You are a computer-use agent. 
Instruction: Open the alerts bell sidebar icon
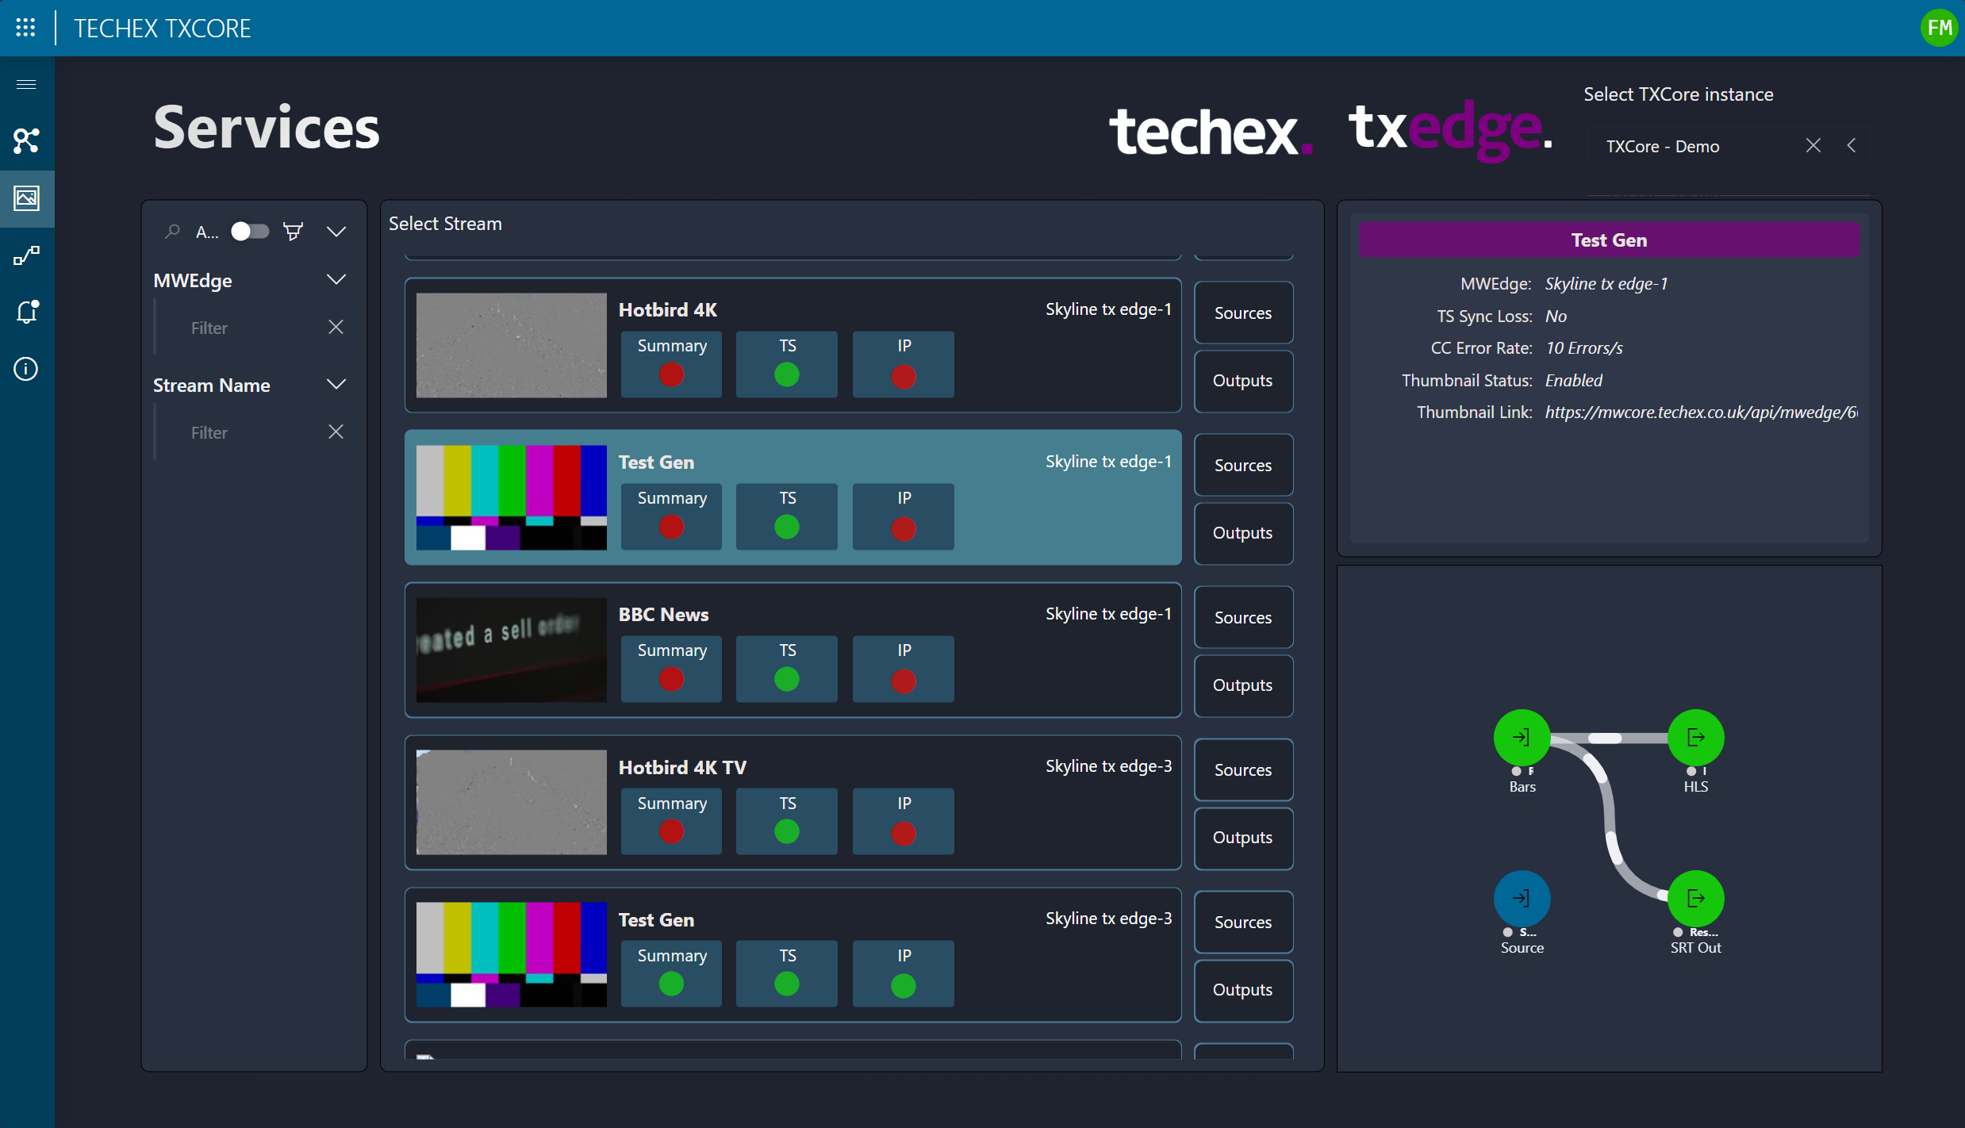tap(26, 312)
